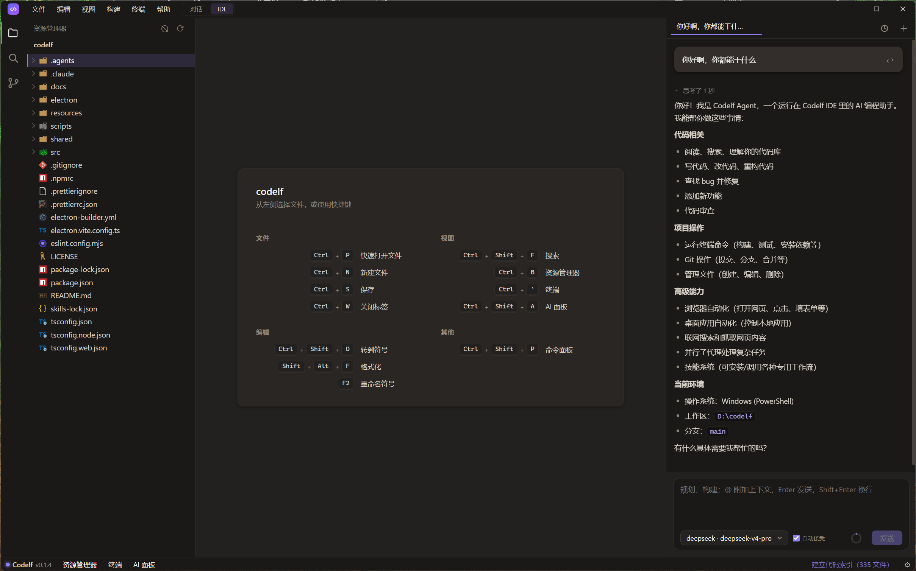Open the 编辑 menu
The height and width of the screenshot is (571, 916).
[x=64, y=9]
